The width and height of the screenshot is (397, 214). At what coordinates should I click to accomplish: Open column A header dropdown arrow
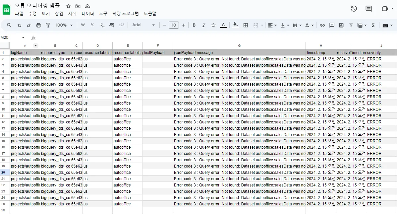[35, 46]
